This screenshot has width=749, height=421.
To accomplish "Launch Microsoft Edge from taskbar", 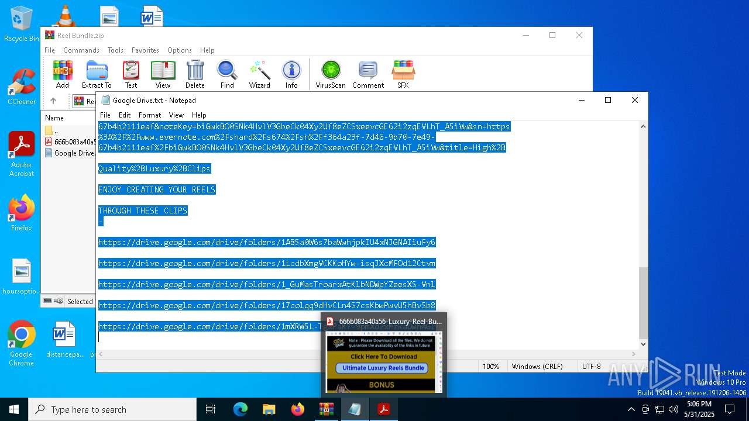I will click(240, 409).
